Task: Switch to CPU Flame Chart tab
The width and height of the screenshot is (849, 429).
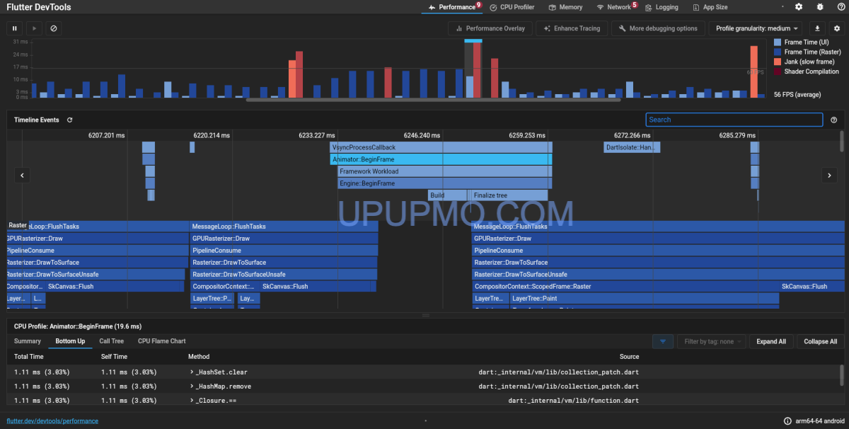Action: pos(161,341)
